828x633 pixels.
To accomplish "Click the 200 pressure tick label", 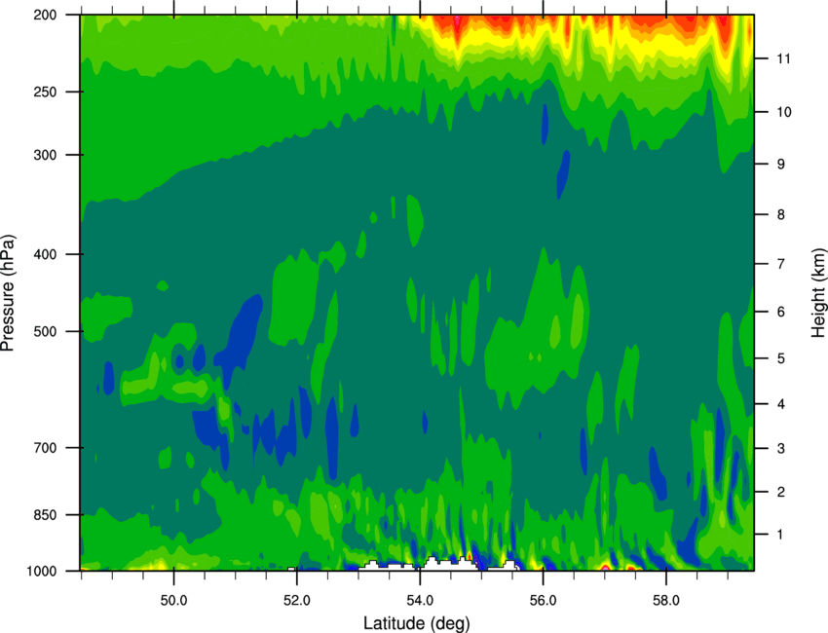I will [45, 15].
